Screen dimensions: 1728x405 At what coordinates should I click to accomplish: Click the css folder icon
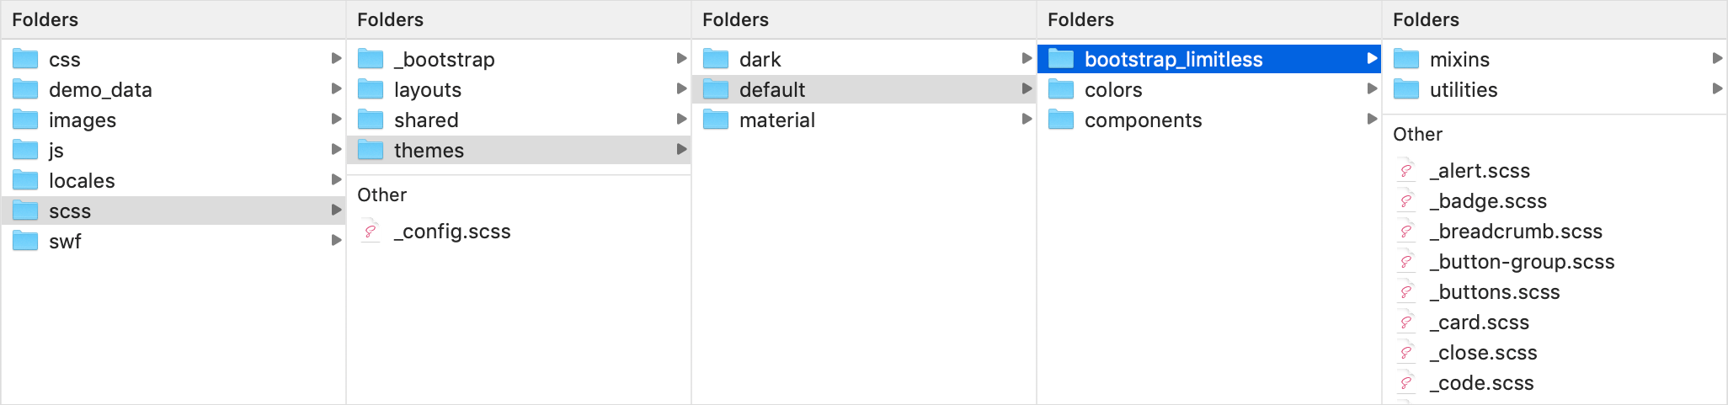(25, 59)
